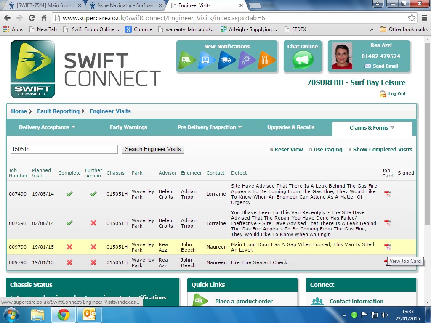Open caravan notifications green play icon

[x=186, y=60]
